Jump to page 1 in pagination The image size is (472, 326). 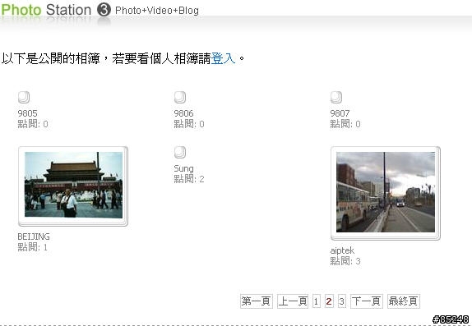point(316,301)
